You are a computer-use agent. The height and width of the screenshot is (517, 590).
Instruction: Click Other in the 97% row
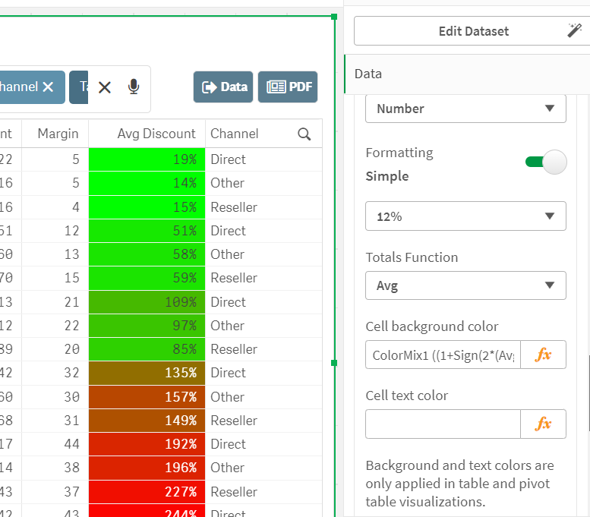click(x=227, y=326)
